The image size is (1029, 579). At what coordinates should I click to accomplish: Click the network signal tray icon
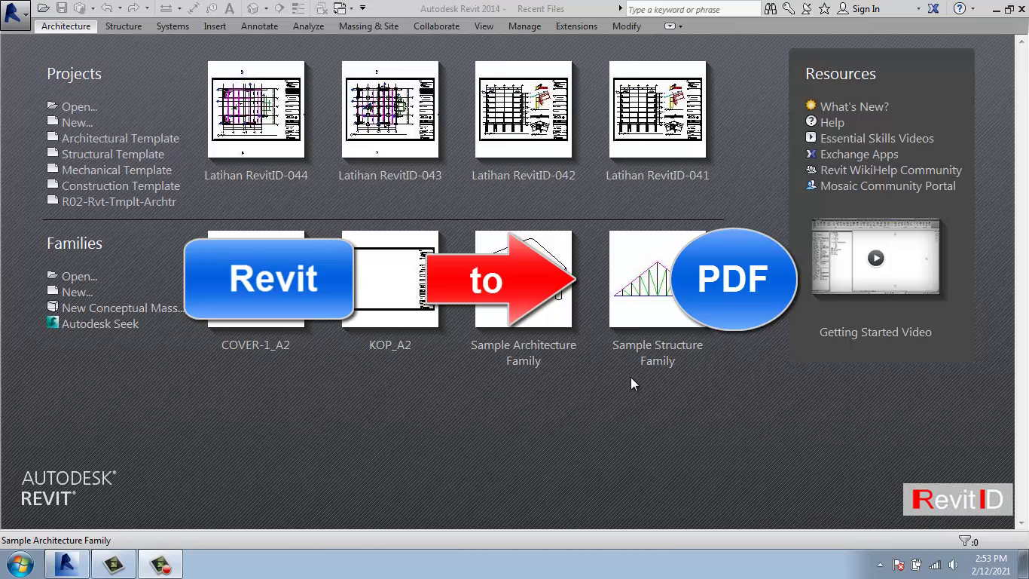tap(935, 565)
